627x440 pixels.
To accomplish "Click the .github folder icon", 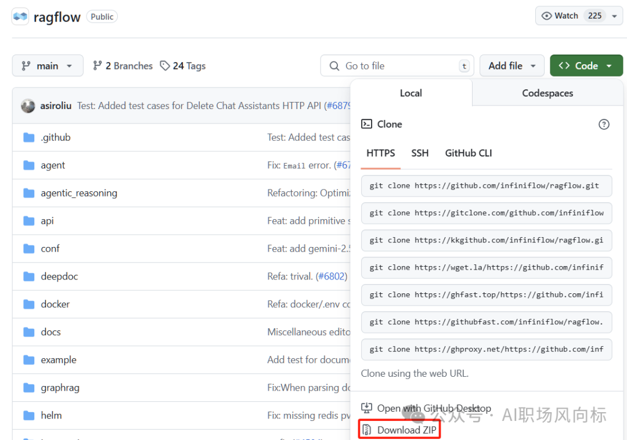I will (x=29, y=137).
